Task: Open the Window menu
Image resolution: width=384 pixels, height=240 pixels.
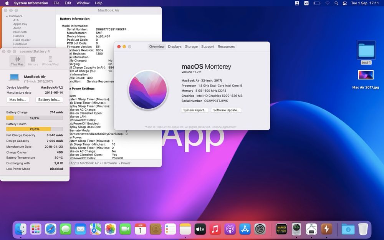Action: [x=83, y=3]
